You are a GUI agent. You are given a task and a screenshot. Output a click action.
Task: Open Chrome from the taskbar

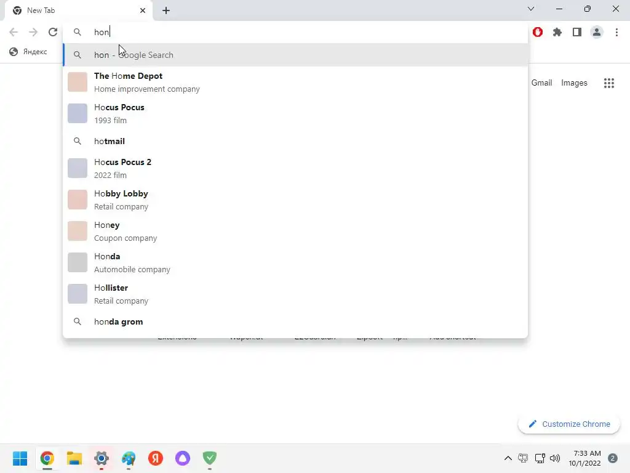pyautogui.click(x=47, y=458)
